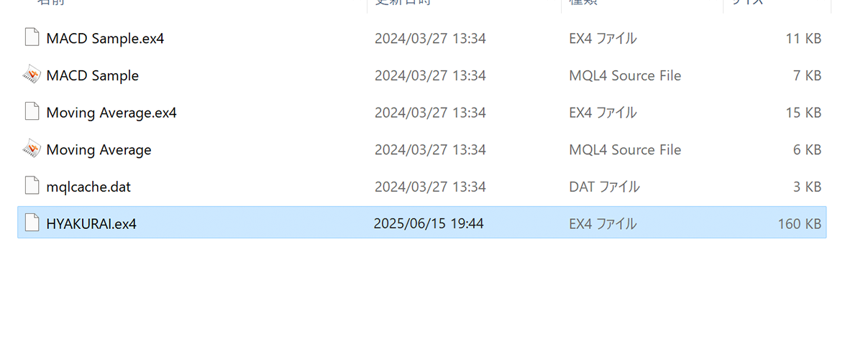Viewport: 863px width, 343px height.
Task: Sort by the name column header
Action: point(50,2)
